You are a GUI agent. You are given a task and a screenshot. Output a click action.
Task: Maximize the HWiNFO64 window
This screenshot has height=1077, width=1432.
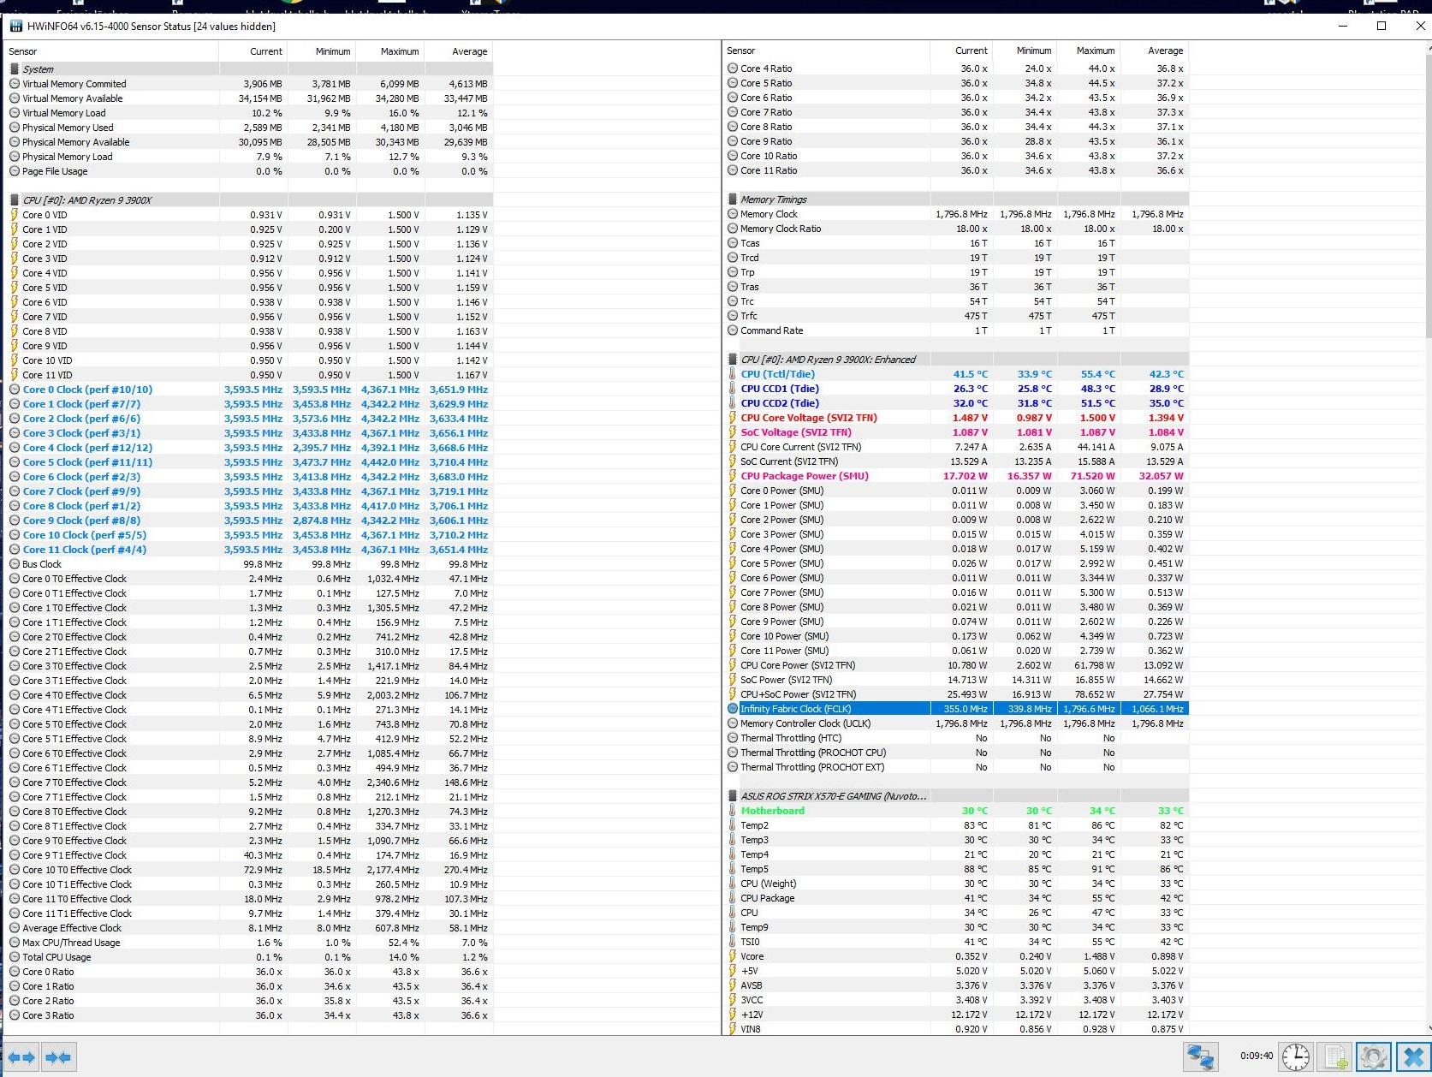coord(1381,26)
